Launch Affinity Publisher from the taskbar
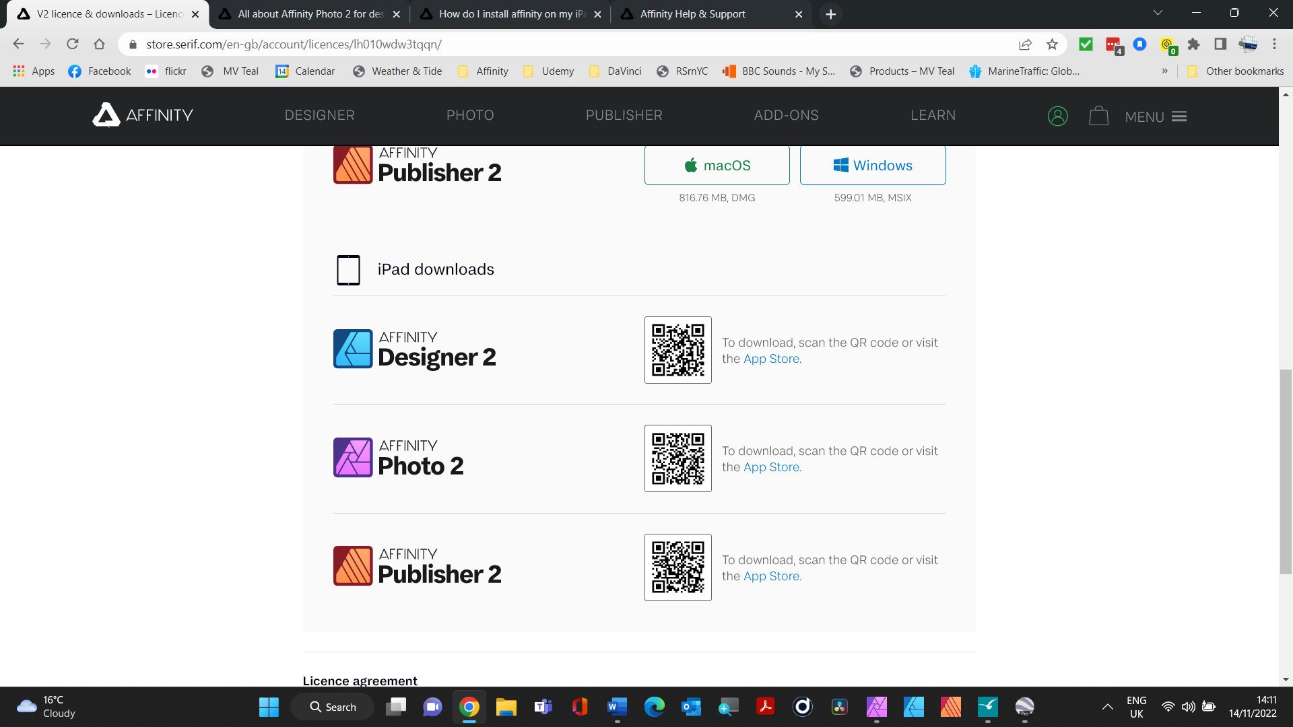Screen dimensions: 1293x727 click(950, 707)
